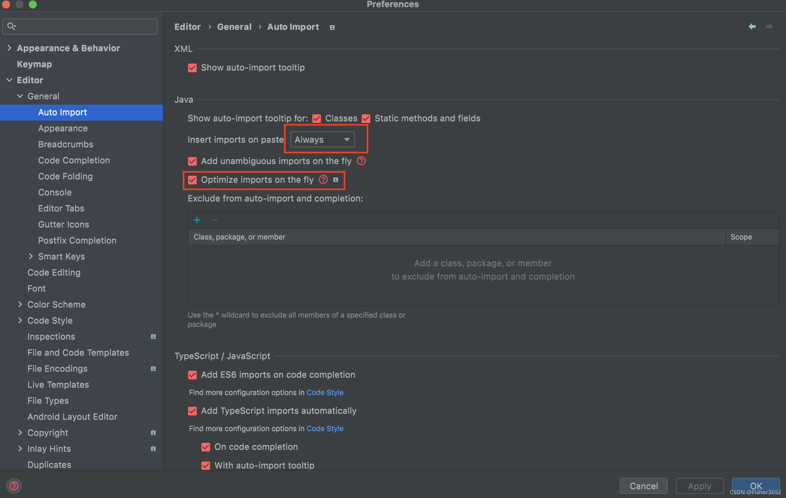This screenshot has height=498, width=786.
Task: Click Scope column header
Action: [752, 237]
